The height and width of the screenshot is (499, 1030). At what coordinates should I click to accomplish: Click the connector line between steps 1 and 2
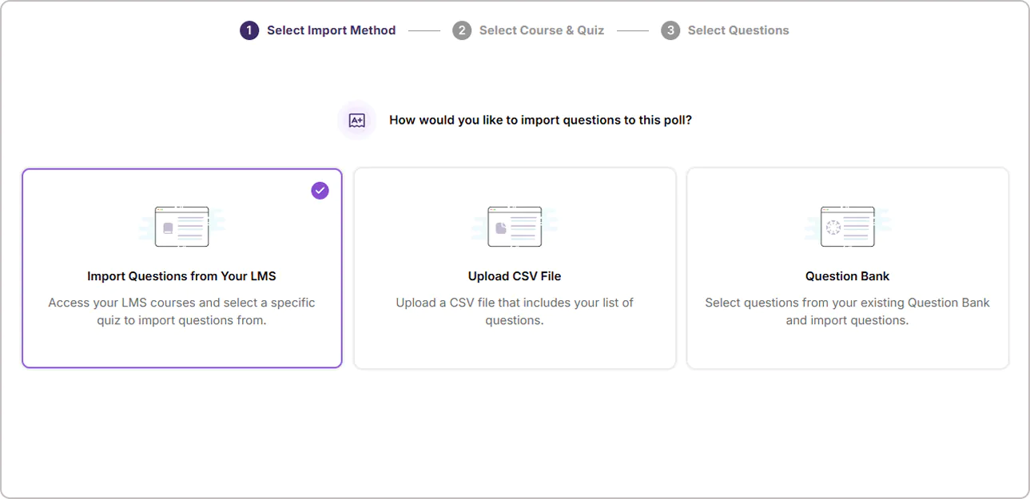pos(423,30)
